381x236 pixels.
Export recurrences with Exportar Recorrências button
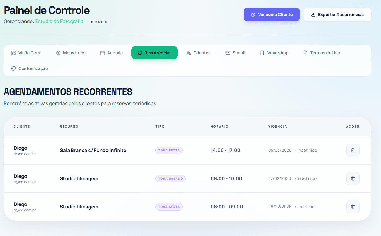pyautogui.click(x=337, y=15)
